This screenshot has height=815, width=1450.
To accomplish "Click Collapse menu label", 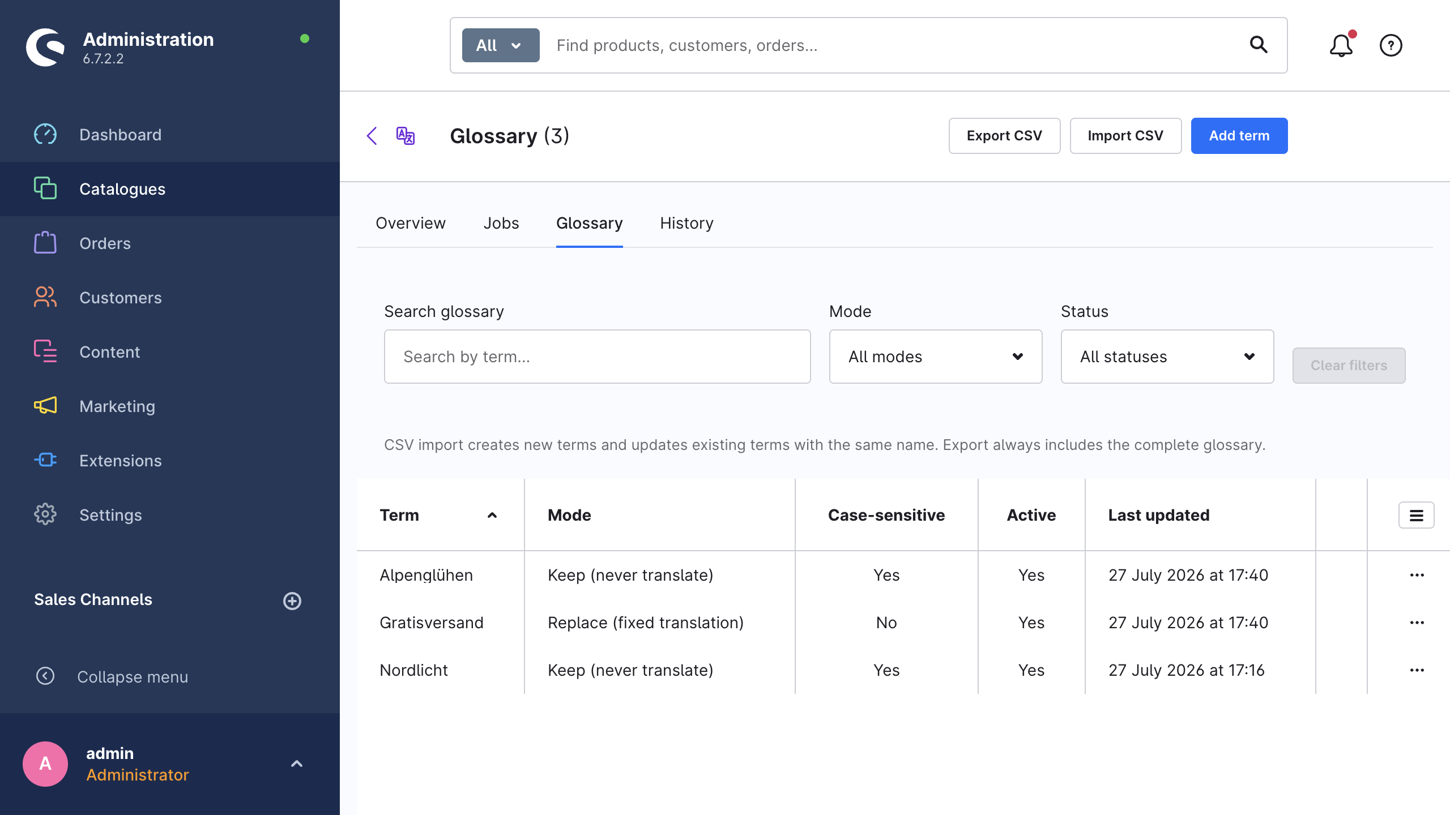I will click(x=133, y=677).
